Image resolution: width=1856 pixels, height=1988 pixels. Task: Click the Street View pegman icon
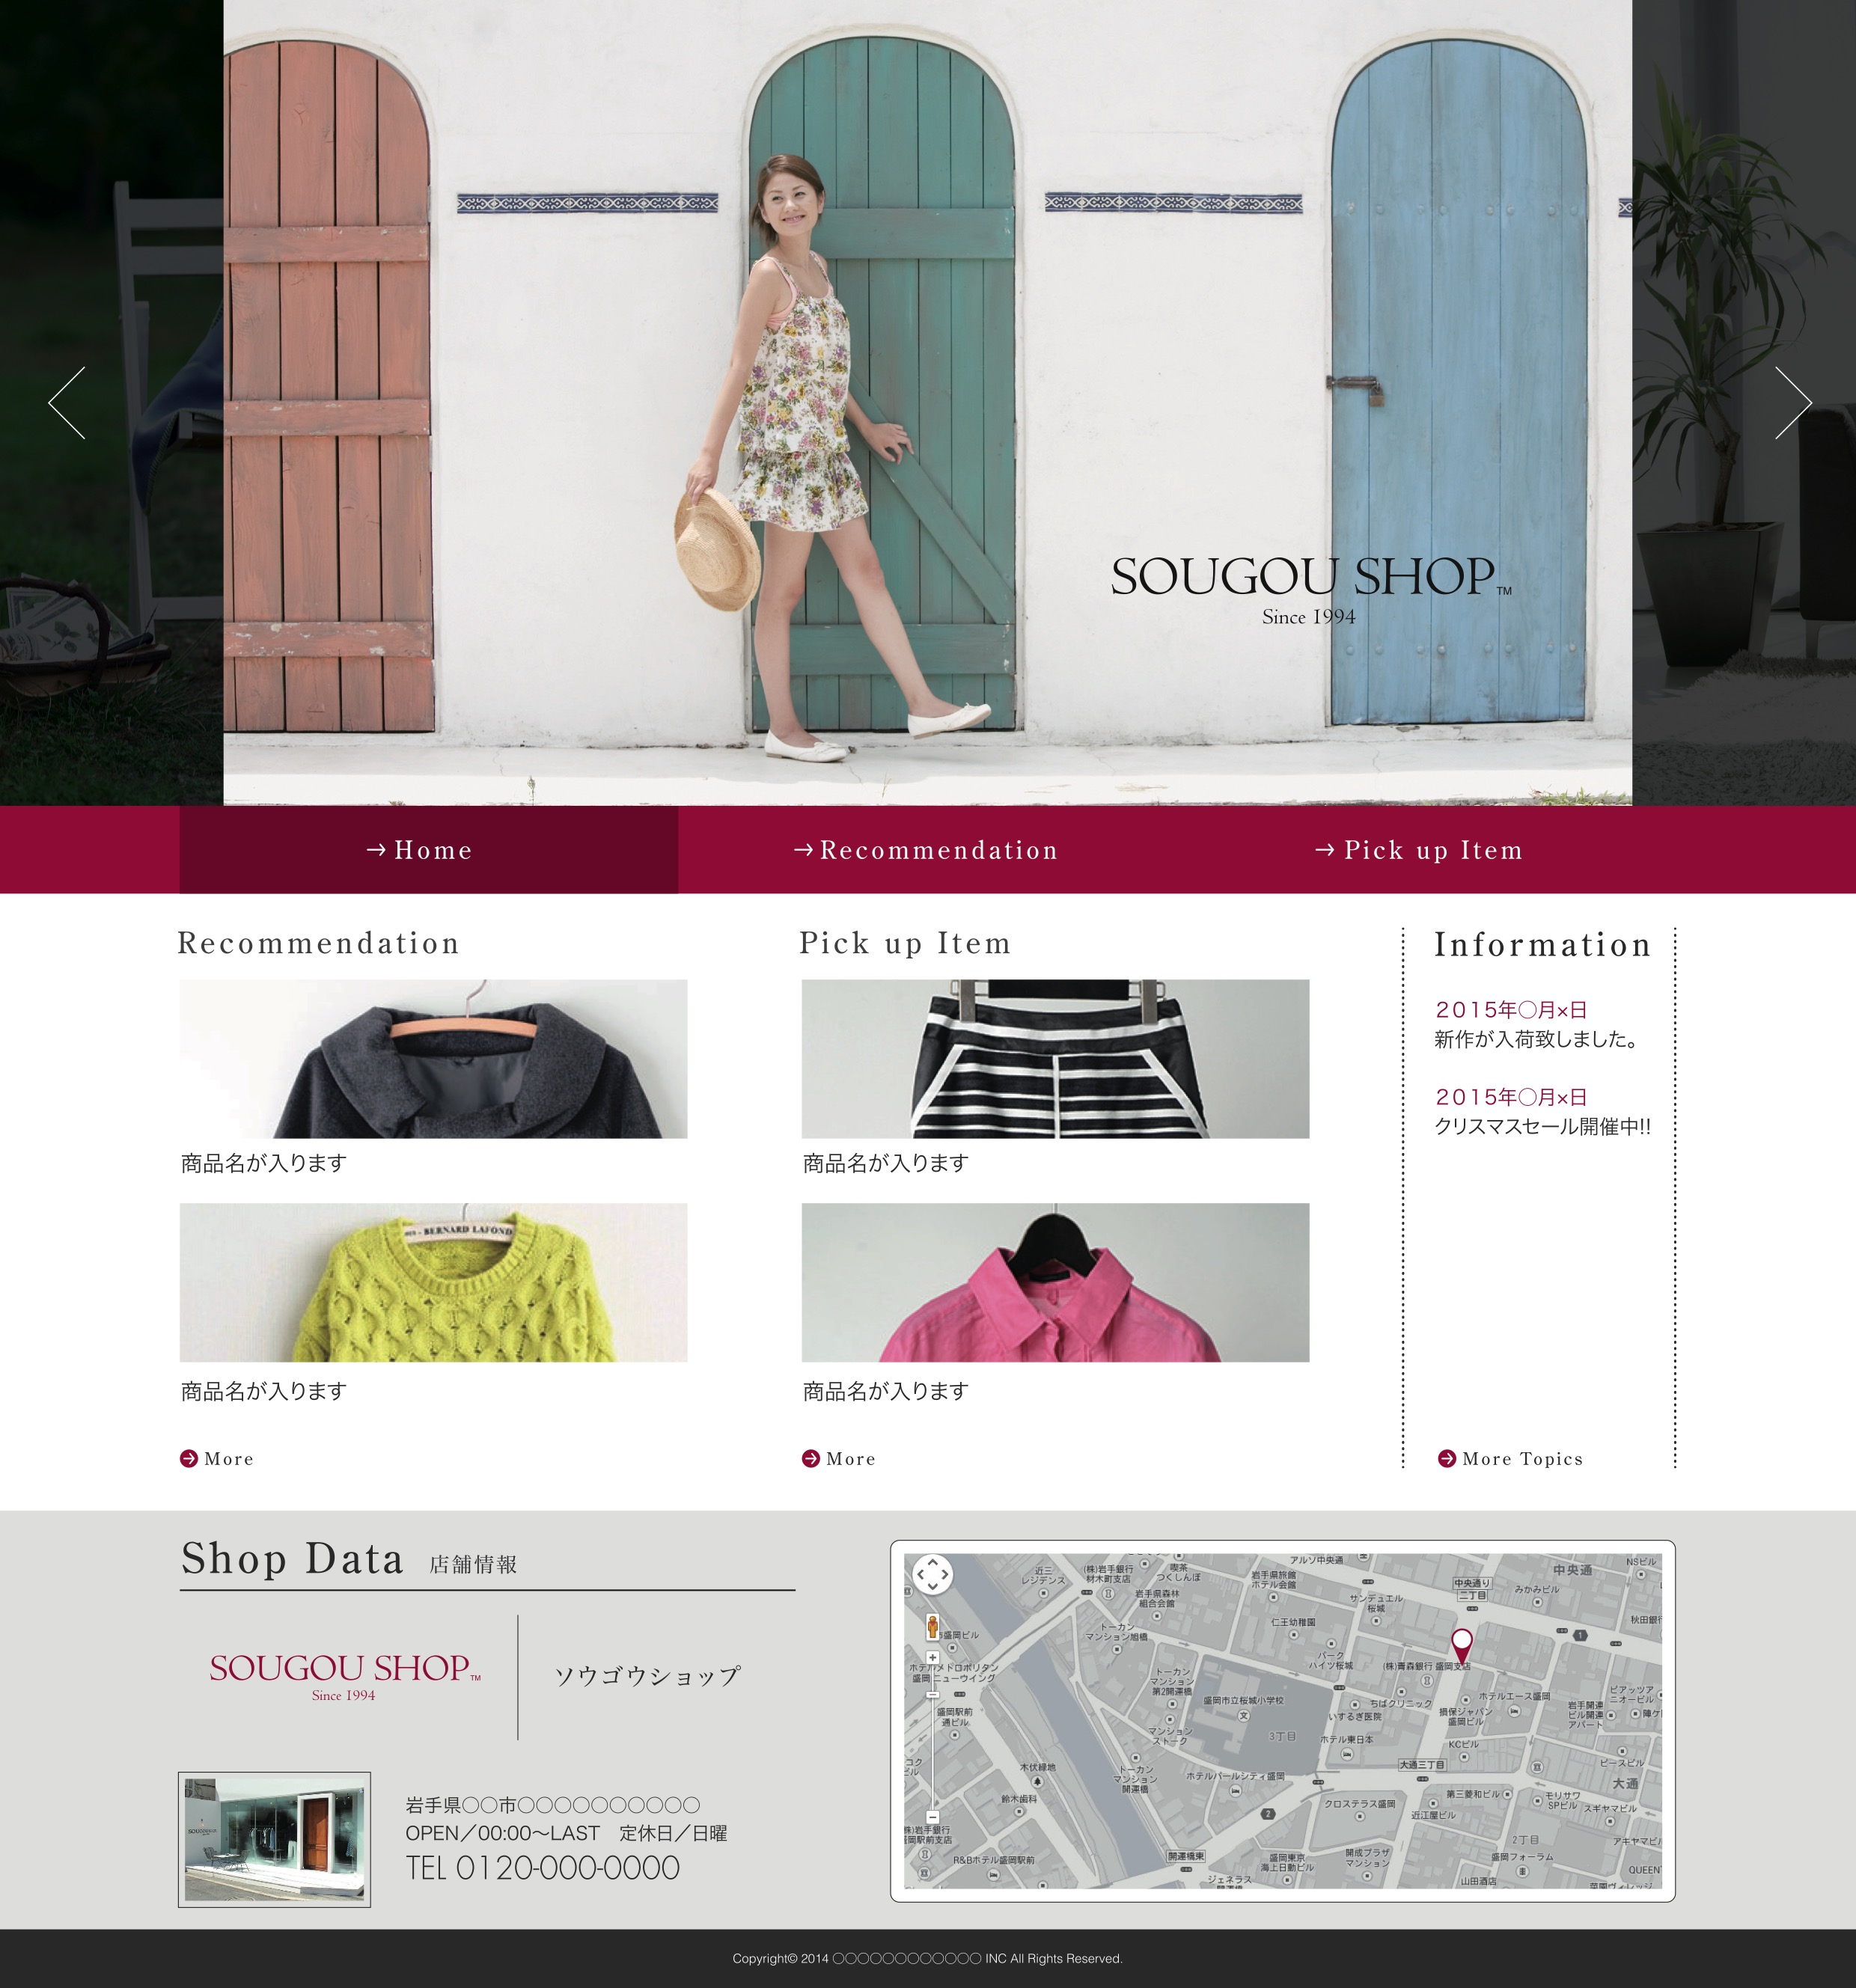pyautogui.click(x=932, y=1627)
